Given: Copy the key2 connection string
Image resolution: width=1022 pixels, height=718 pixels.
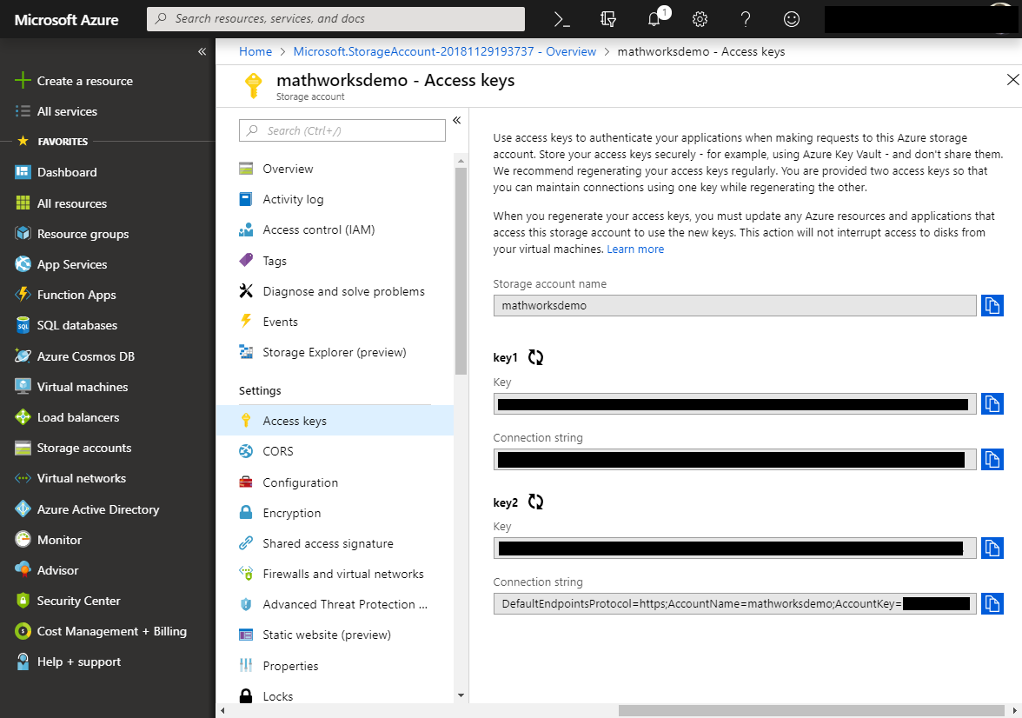Looking at the screenshot, I should 992,603.
